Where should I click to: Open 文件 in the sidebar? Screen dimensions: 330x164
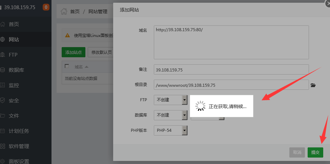pos(26,116)
